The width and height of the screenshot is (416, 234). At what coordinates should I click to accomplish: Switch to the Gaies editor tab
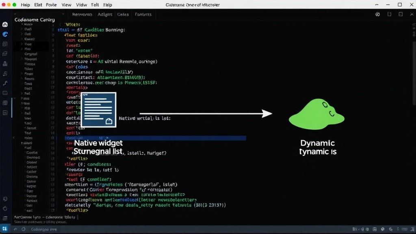123,14
